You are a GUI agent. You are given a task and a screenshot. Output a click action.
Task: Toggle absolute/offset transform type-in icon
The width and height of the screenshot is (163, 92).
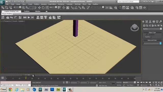[67, 82]
